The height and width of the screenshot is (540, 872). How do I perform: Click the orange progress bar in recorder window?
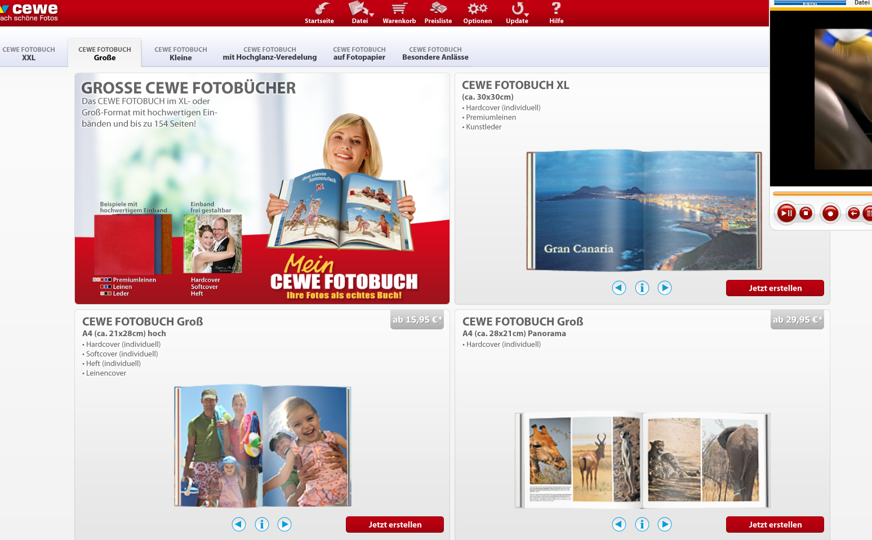click(822, 194)
